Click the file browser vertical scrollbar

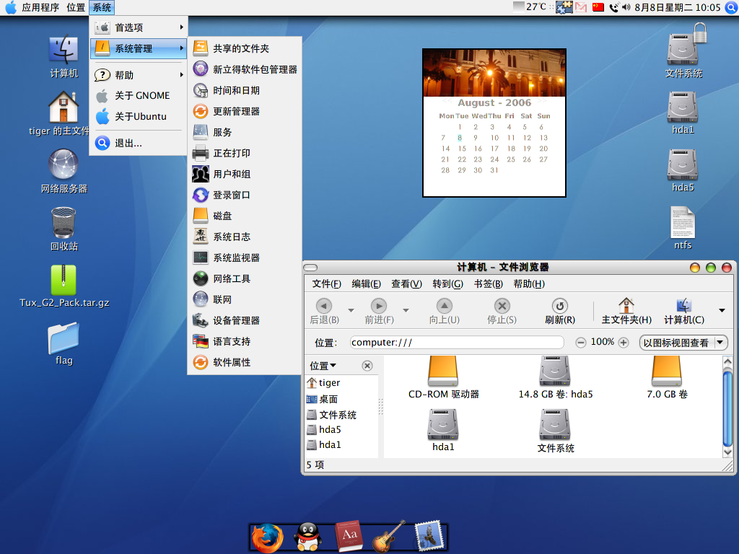pyautogui.click(x=727, y=407)
